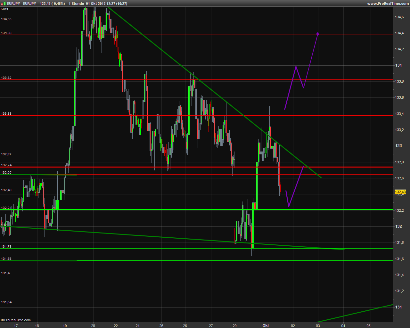The image size is (410, 328).
Task: Click date 27 on the time axis
Action: point(211,326)
